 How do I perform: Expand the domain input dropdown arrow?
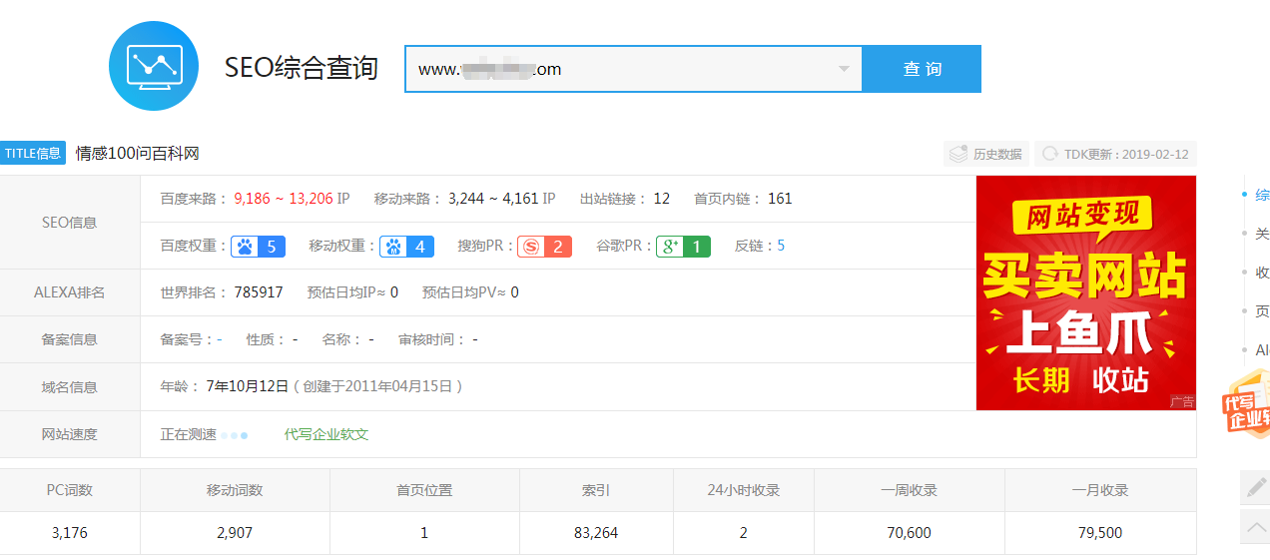[x=844, y=69]
